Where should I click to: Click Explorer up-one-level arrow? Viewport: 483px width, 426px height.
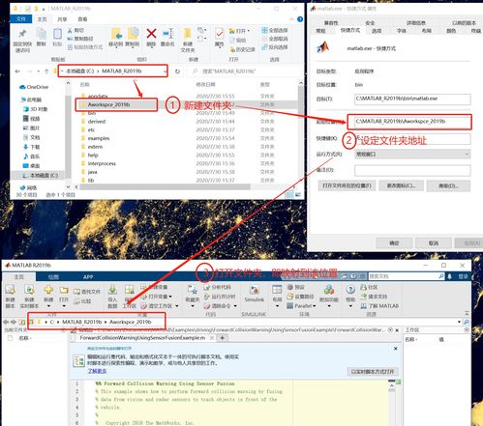tap(46, 71)
